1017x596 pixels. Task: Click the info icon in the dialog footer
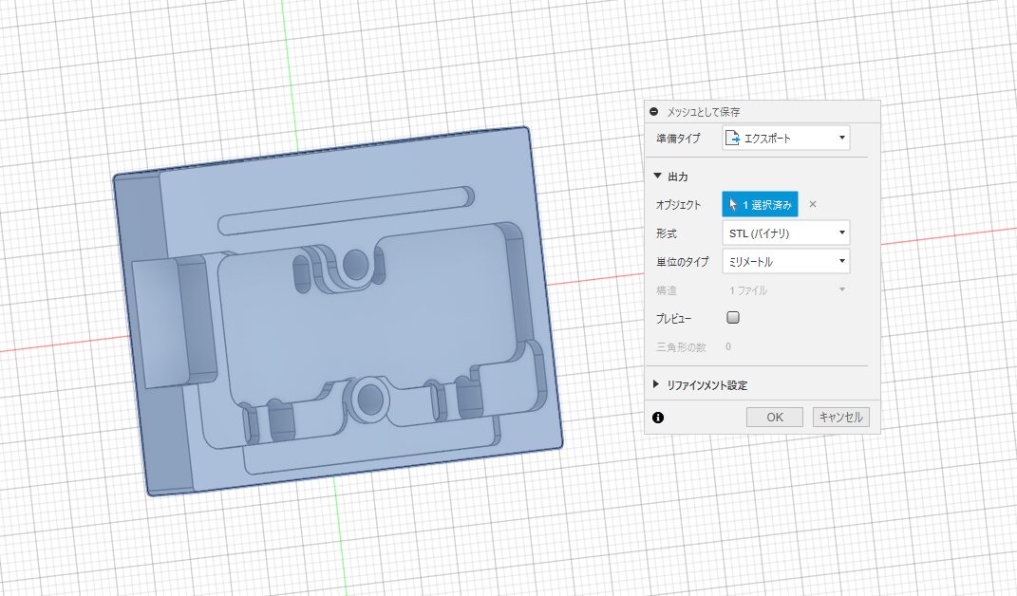(x=658, y=417)
